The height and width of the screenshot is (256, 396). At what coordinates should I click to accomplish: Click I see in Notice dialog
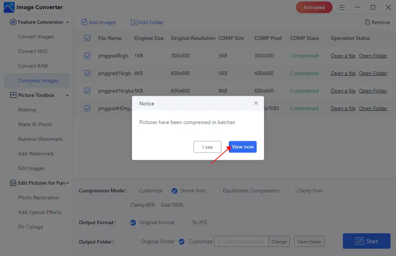(208, 147)
